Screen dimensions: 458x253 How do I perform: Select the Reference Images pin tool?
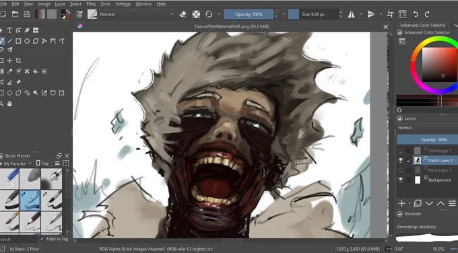[18, 82]
